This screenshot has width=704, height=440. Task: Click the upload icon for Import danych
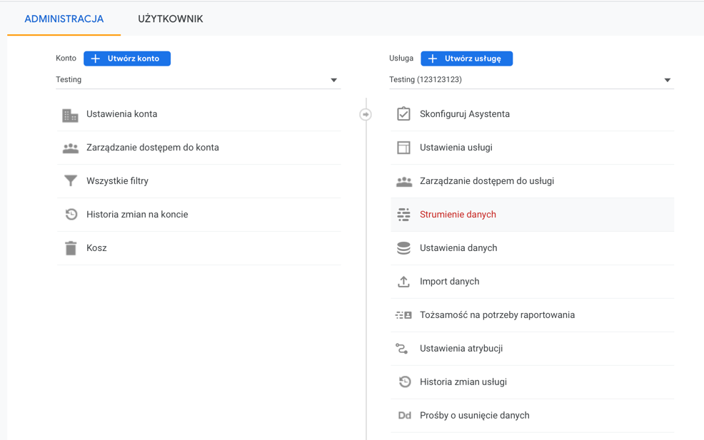pos(403,282)
